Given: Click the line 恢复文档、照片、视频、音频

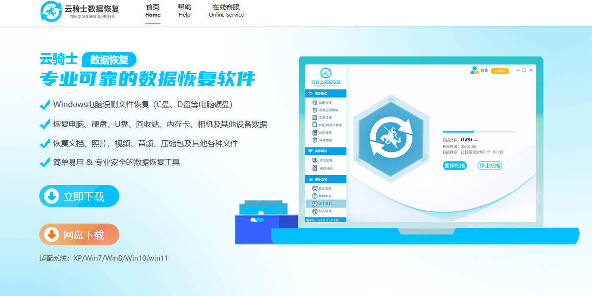Looking at the screenshot, I should [146, 143].
